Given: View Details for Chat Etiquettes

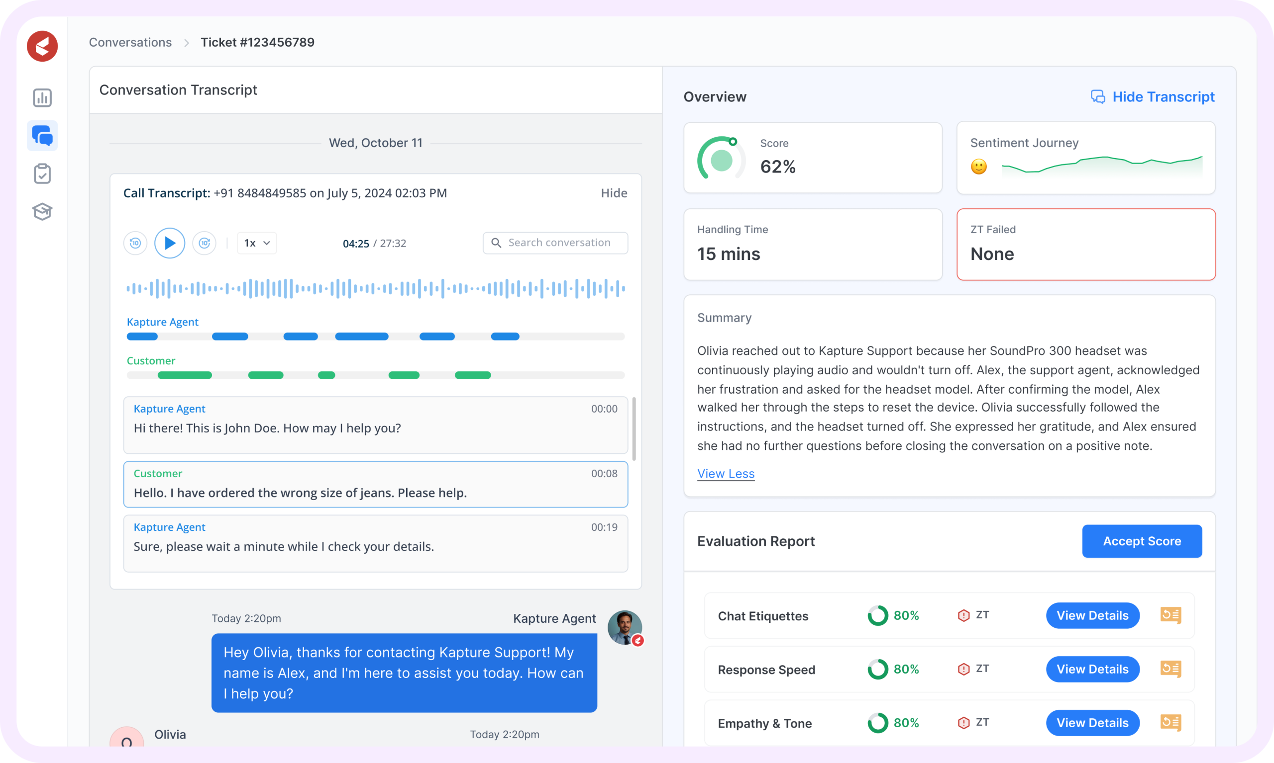Looking at the screenshot, I should click(x=1092, y=615).
